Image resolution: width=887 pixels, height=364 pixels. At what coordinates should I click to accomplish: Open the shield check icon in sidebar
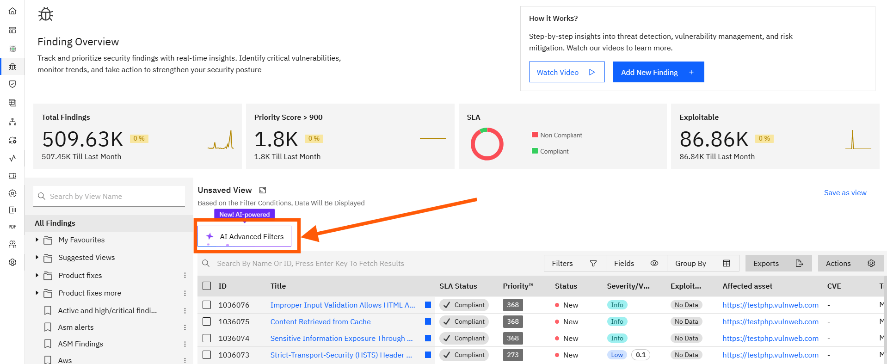[x=12, y=84]
